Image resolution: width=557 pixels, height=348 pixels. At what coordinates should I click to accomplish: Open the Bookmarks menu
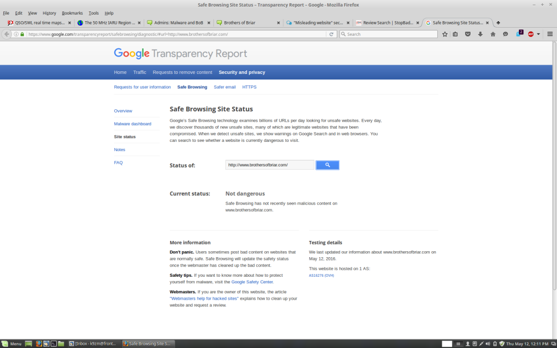tap(72, 13)
